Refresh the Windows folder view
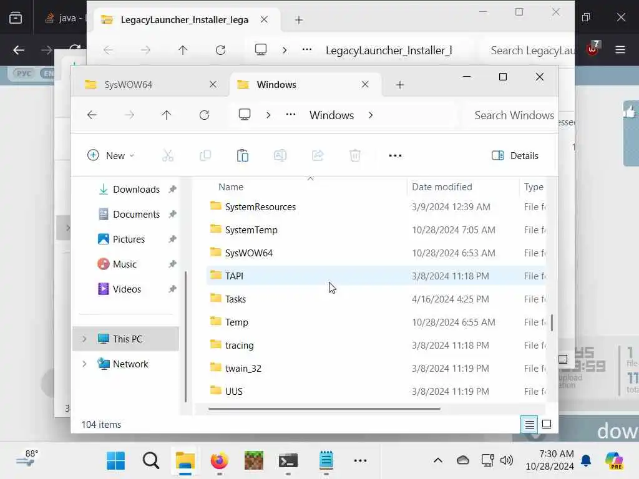The height and width of the screenshot is (479, 639). pos(204,115)
